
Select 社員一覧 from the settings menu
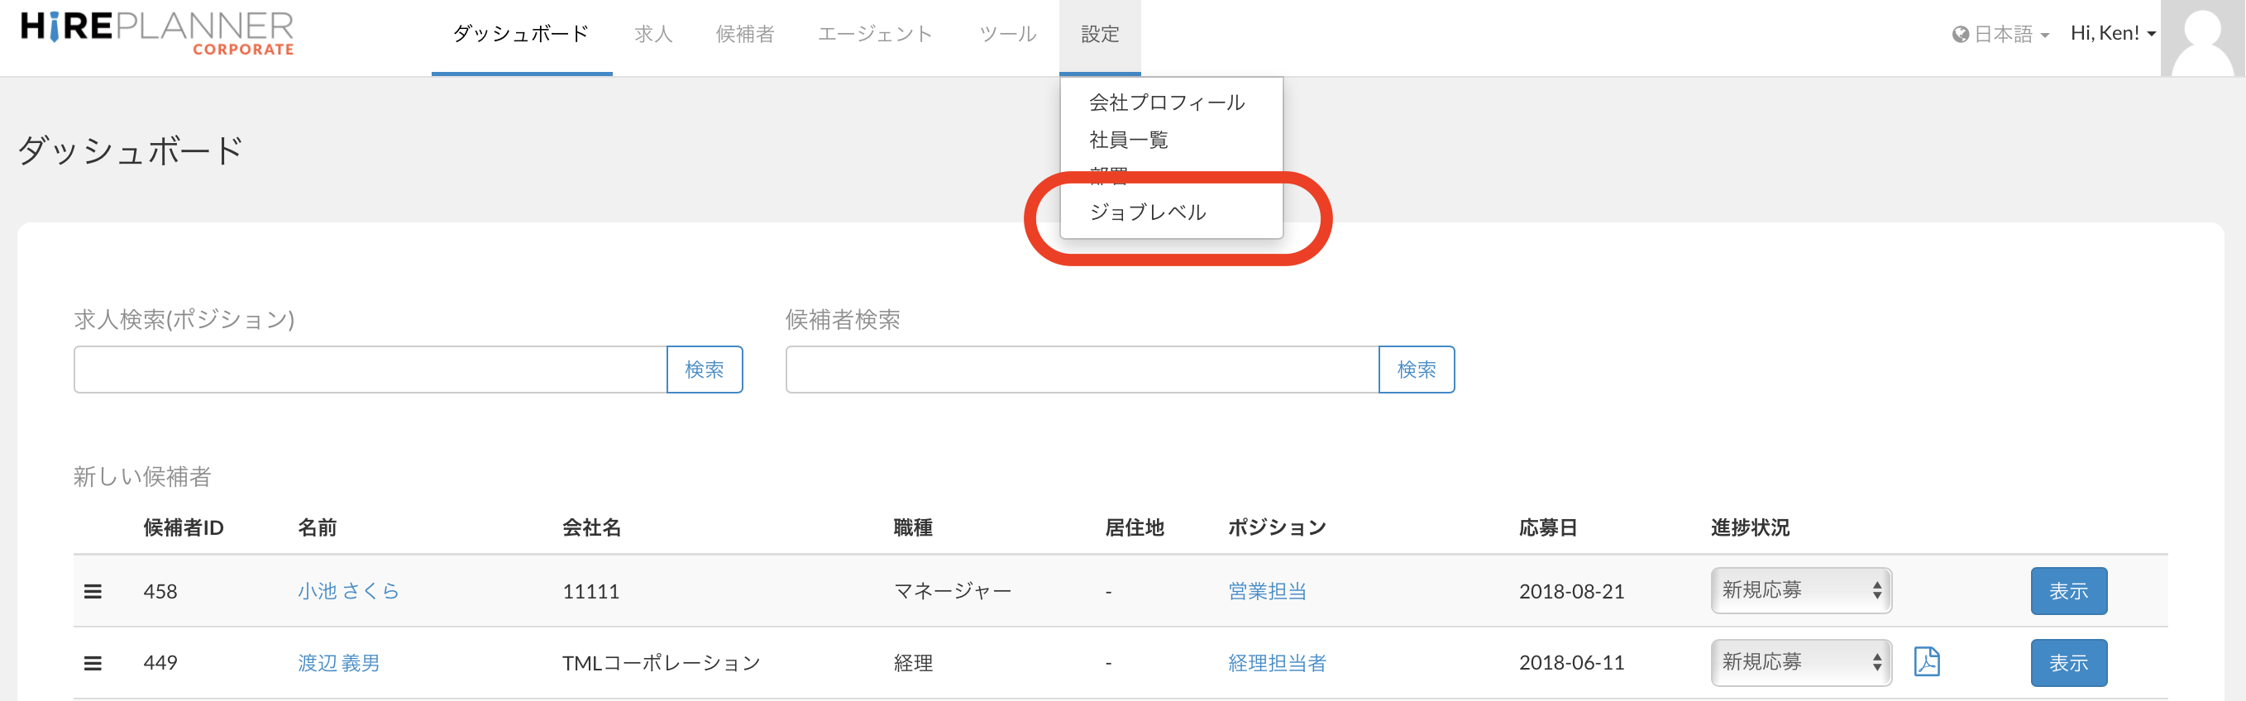[1128, 140]
